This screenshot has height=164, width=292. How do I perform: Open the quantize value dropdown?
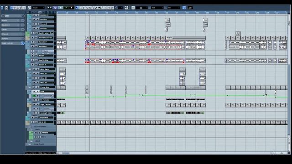click(x=173, y=8)
